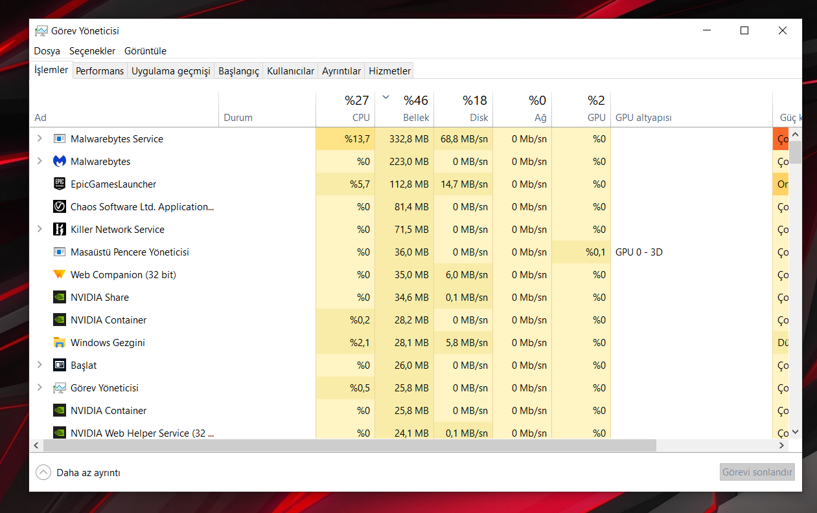Screen dimensions: 817x513
Task: Click the vertical scrollbar up arrow
Action: click(796, 134)
